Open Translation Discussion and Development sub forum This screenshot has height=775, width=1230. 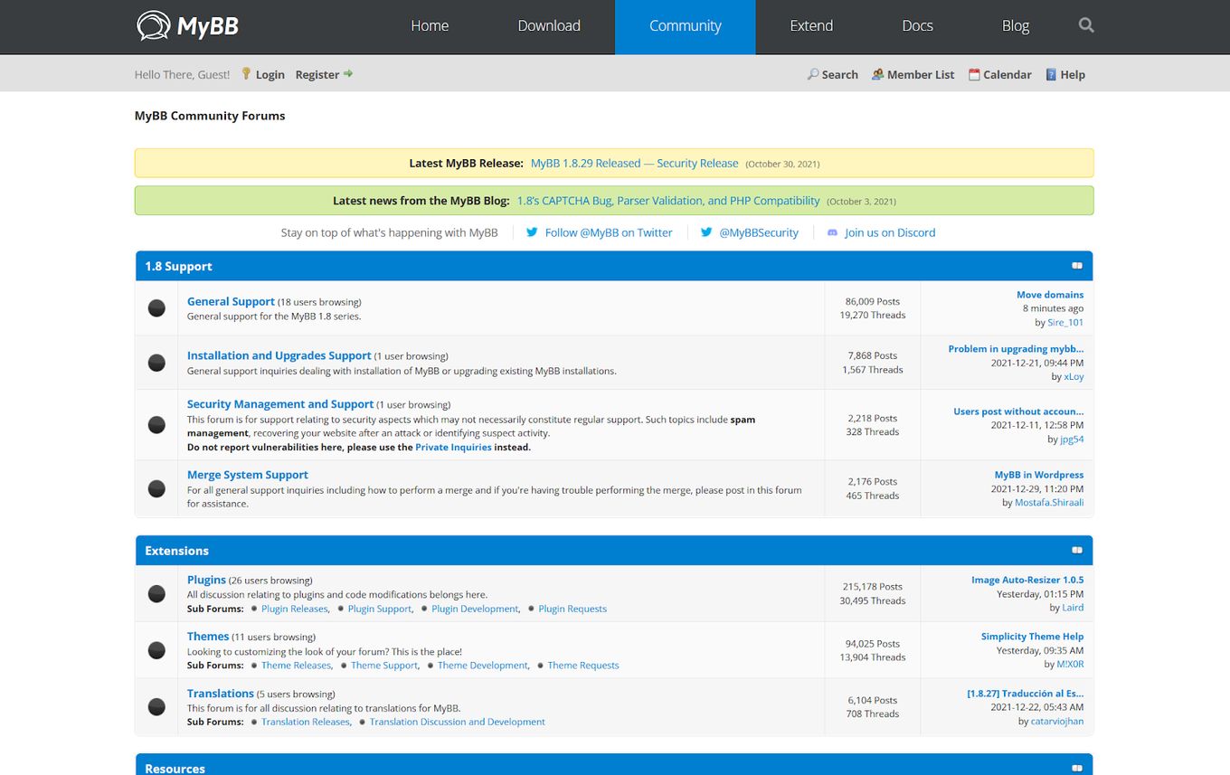tap(458, 722)
